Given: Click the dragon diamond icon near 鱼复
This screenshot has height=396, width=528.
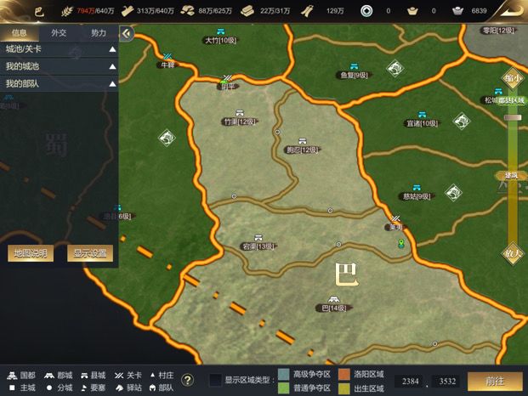Looking at the screenshot, I should point(395,68).
